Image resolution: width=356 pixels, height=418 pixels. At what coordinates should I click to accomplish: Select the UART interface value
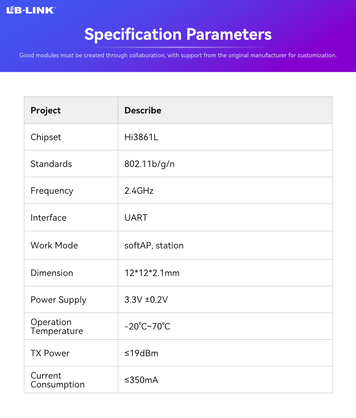[136, 218]
